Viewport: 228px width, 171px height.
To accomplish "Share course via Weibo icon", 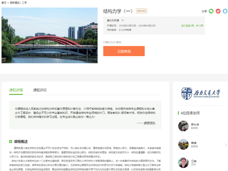I will (218, 11).
